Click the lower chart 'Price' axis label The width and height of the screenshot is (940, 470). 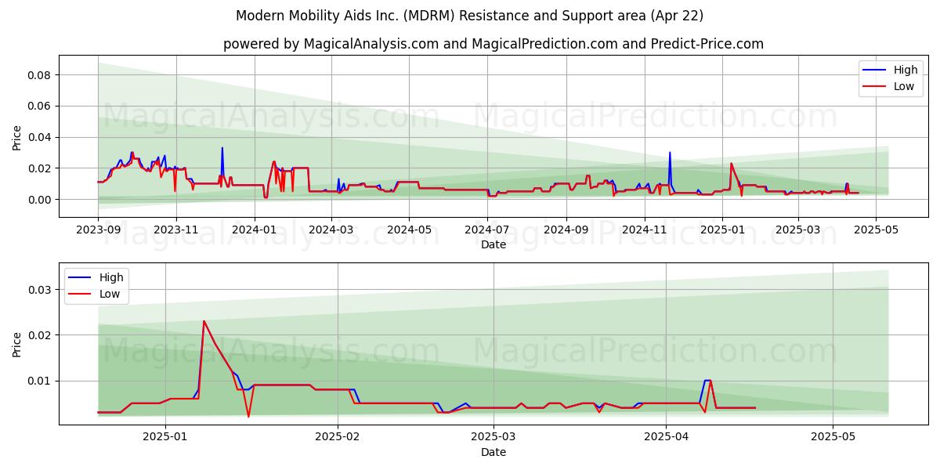[x=17, y=343]
